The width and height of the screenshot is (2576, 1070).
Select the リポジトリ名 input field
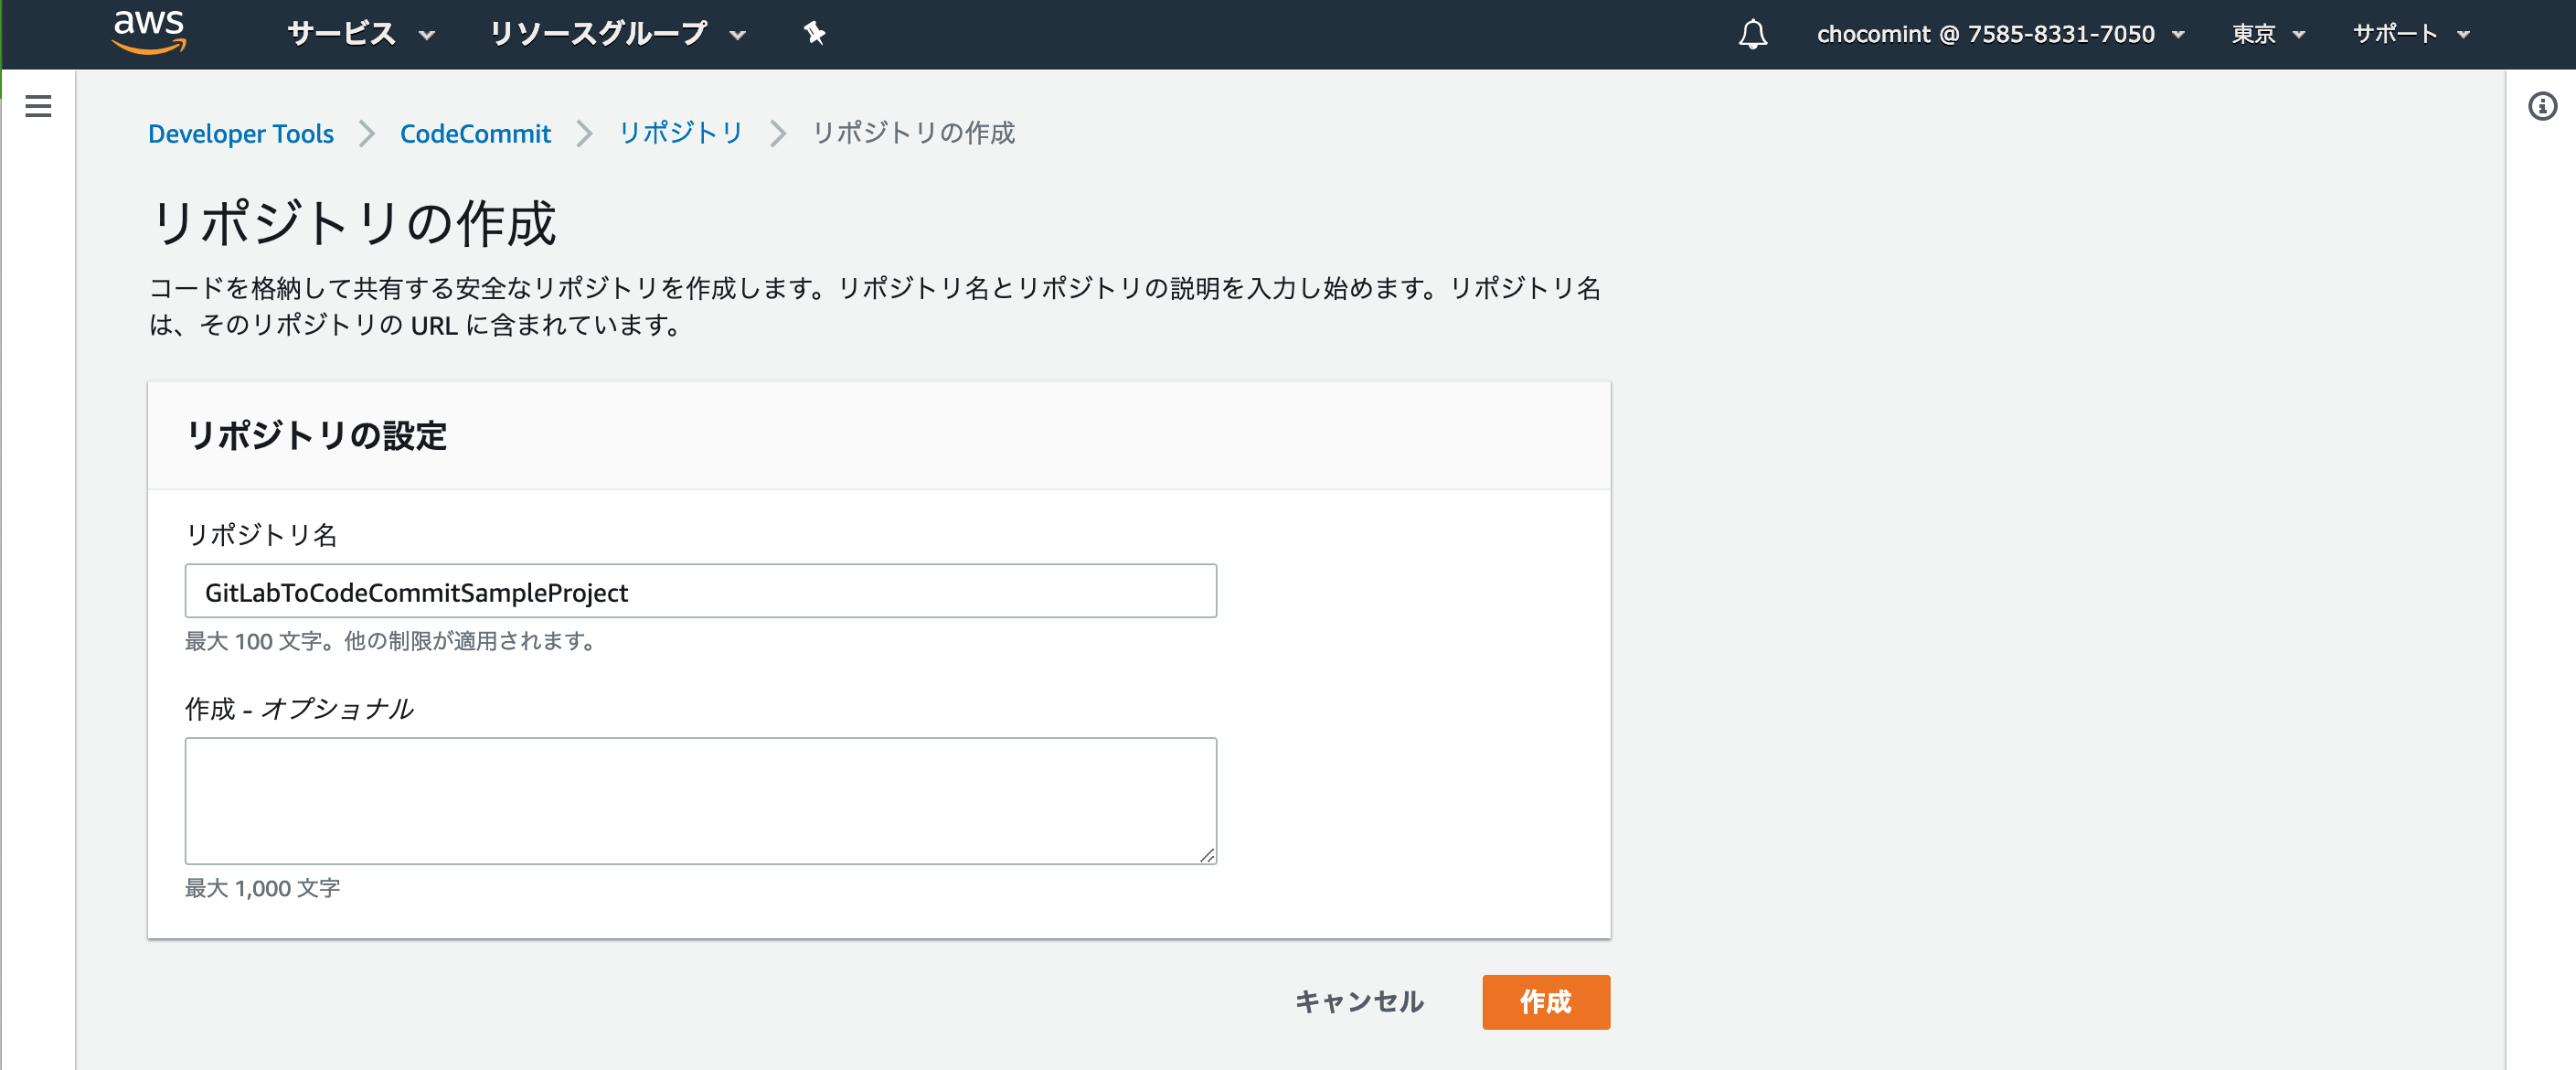(x=700, y=591)
